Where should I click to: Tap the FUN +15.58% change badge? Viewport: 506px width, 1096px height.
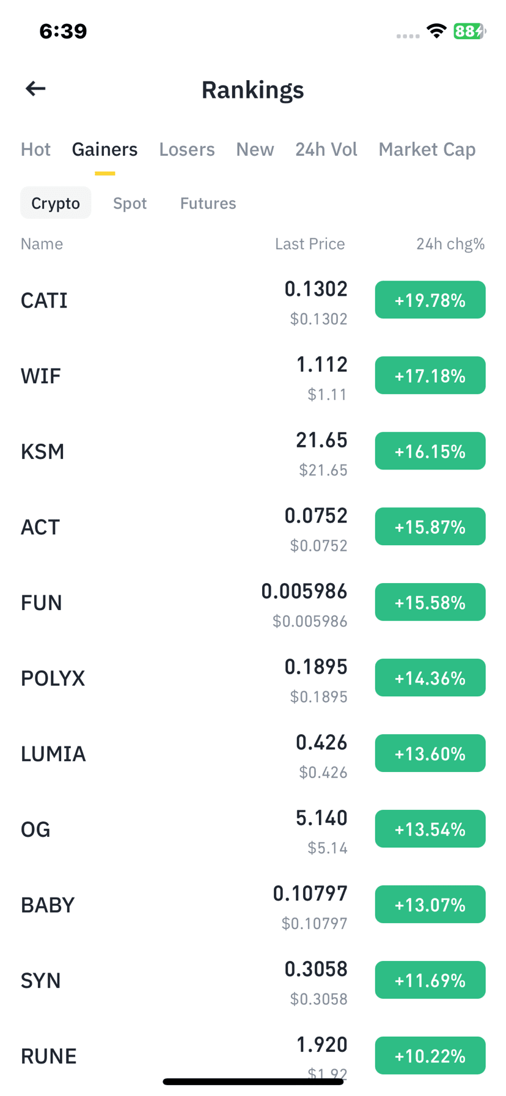pos(430,602)
